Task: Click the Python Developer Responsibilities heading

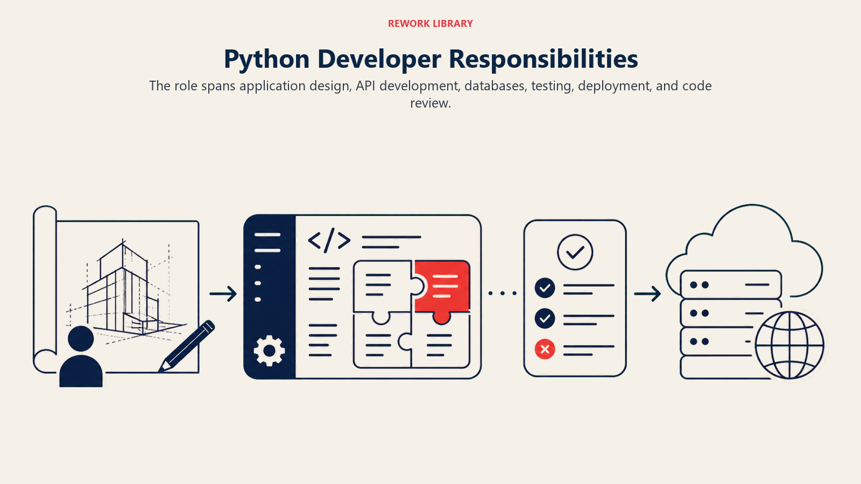Action: pos(430,59)
